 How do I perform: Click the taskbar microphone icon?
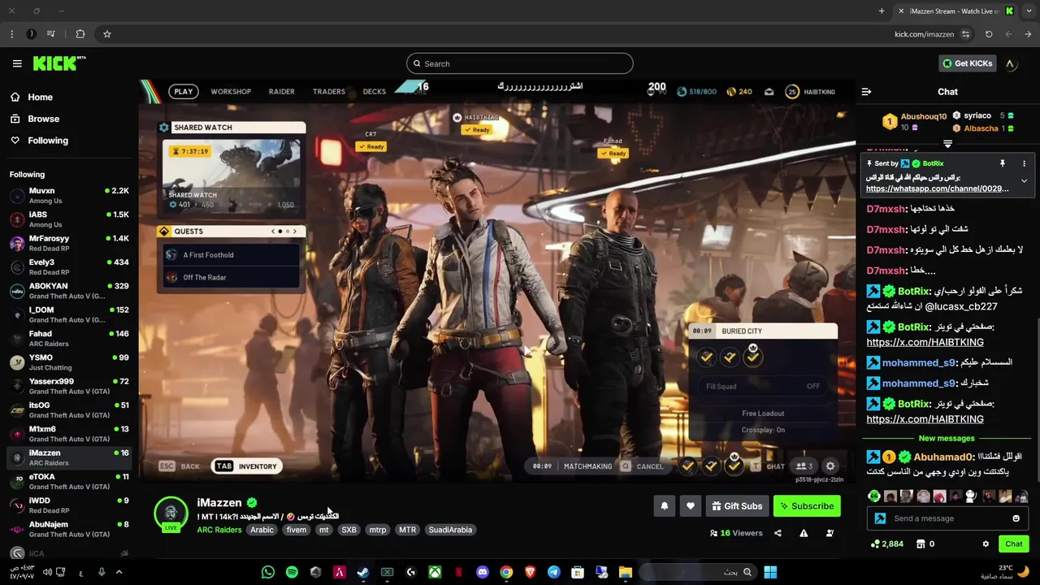point(102,572)
